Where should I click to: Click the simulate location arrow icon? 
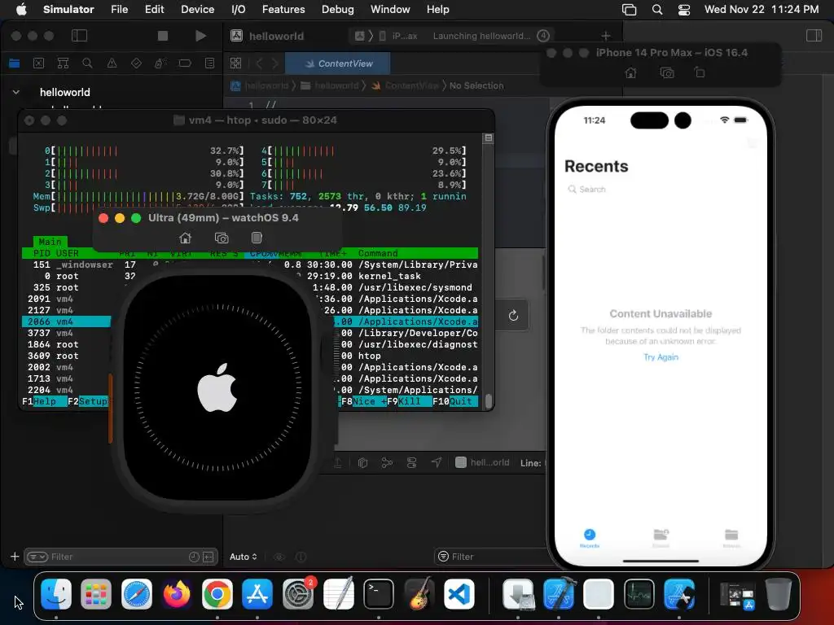click(x=437, y=462)
